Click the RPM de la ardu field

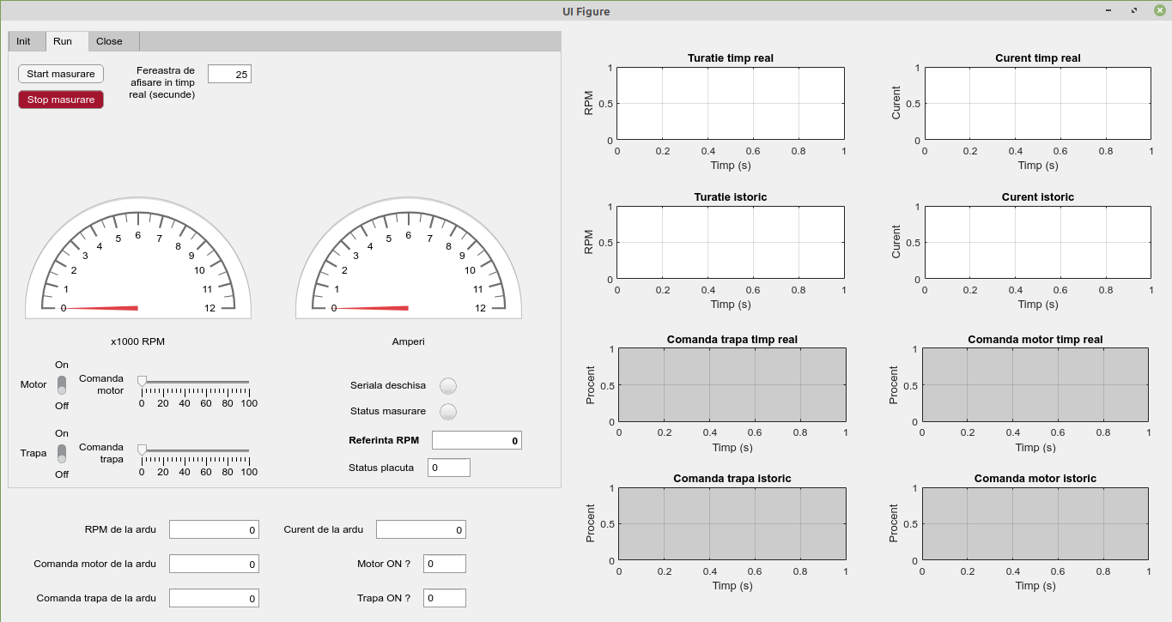click(214, 530)
